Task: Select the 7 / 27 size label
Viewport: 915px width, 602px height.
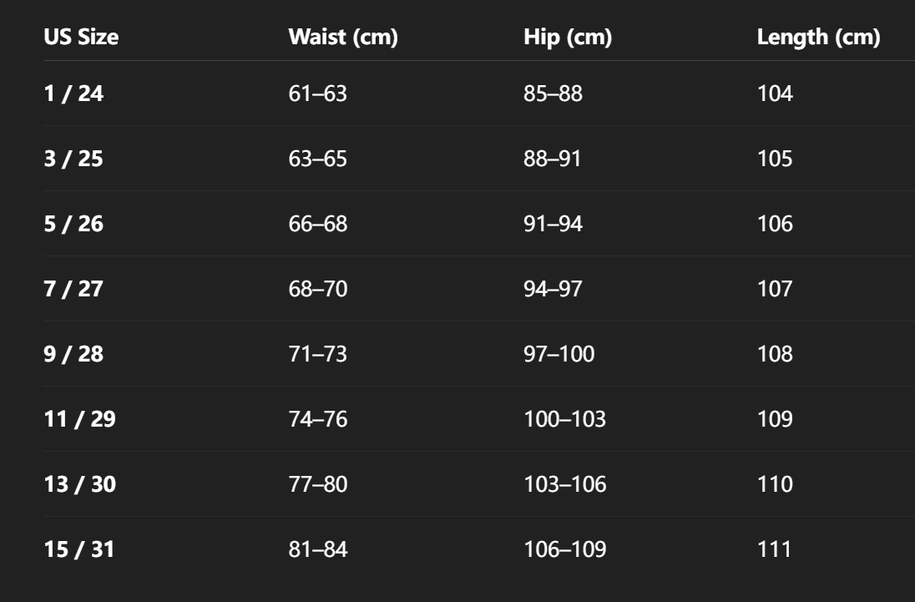Action: 73,289
